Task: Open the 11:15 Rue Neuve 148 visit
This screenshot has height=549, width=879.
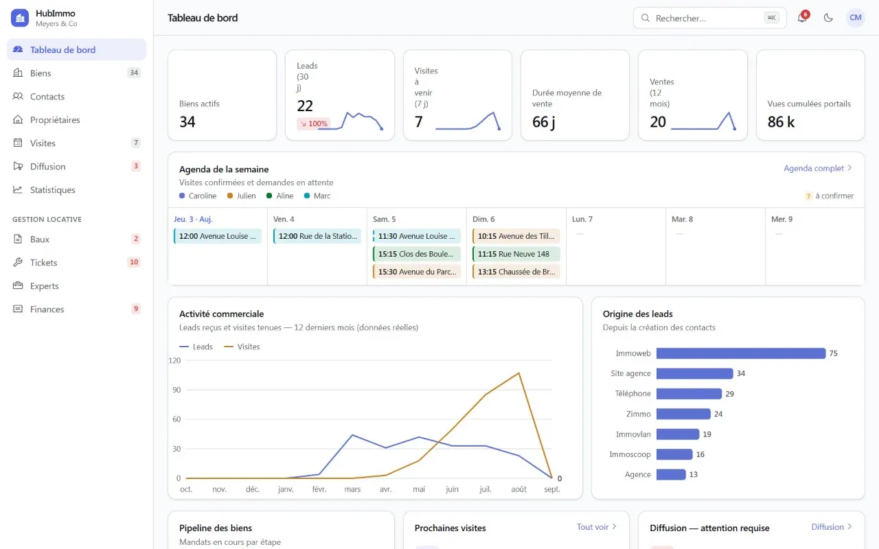Action: (516, 254)
